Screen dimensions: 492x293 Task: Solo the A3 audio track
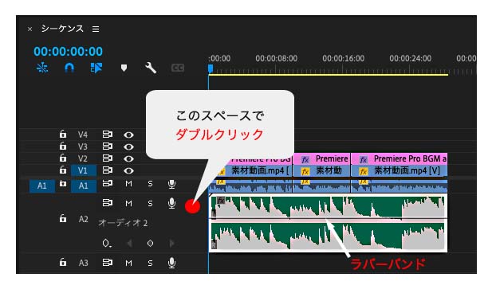point(150,263)
